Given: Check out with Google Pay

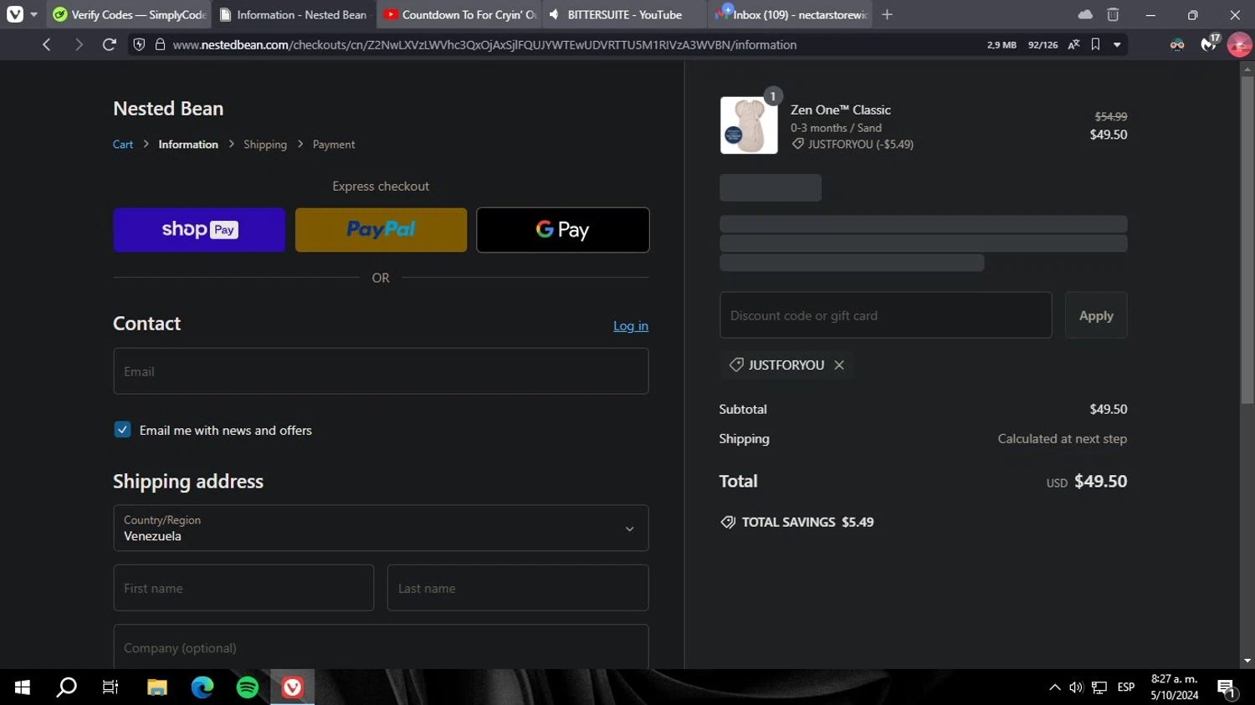Looking at the screenshot, I should (563, 230).
